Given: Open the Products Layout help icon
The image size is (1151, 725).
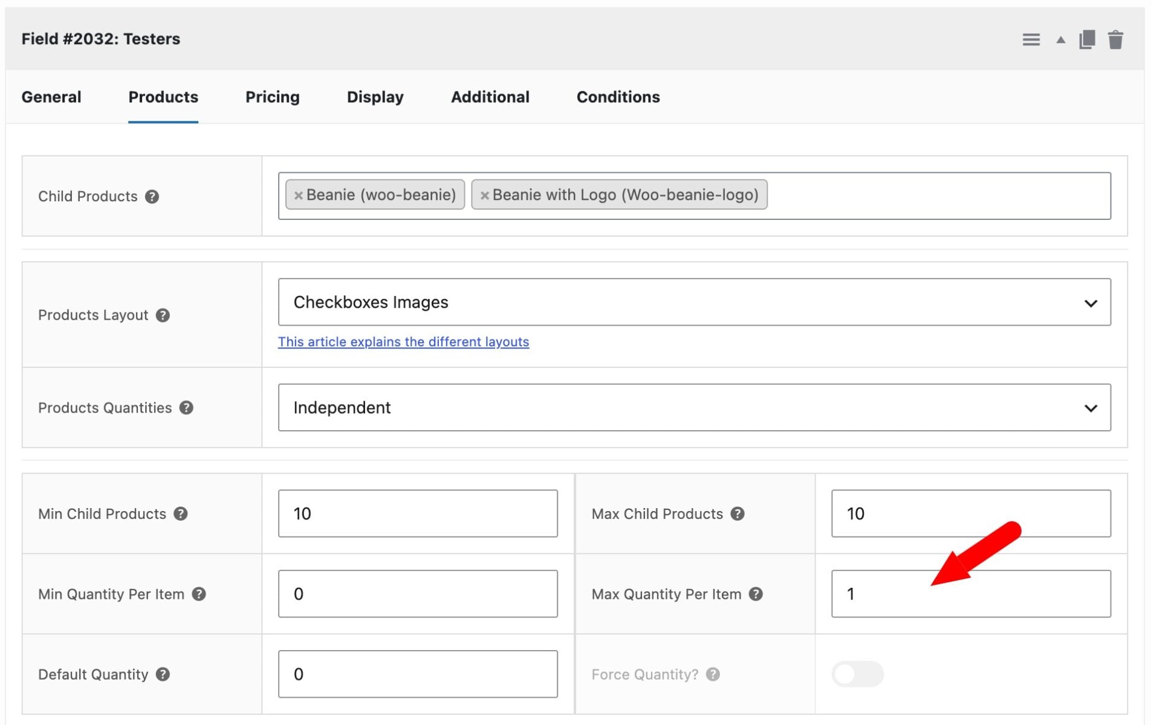Looking at the screenshot, I should [x=163, y=315].
